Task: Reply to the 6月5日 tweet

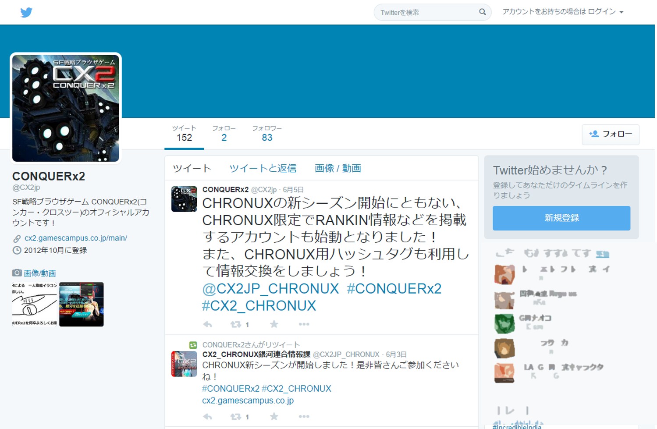Action: pyautogui.click(x=208, y=324)
